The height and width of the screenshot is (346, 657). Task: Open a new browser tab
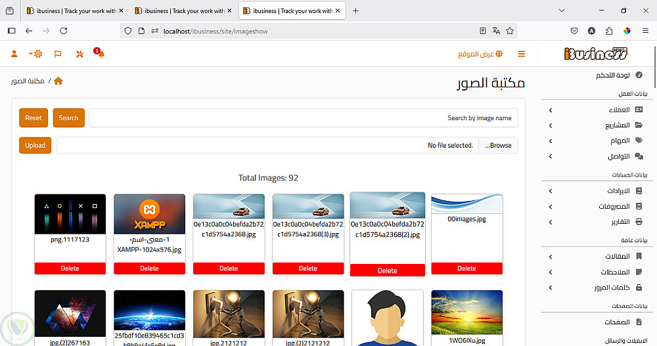click(x=355, y=11)
